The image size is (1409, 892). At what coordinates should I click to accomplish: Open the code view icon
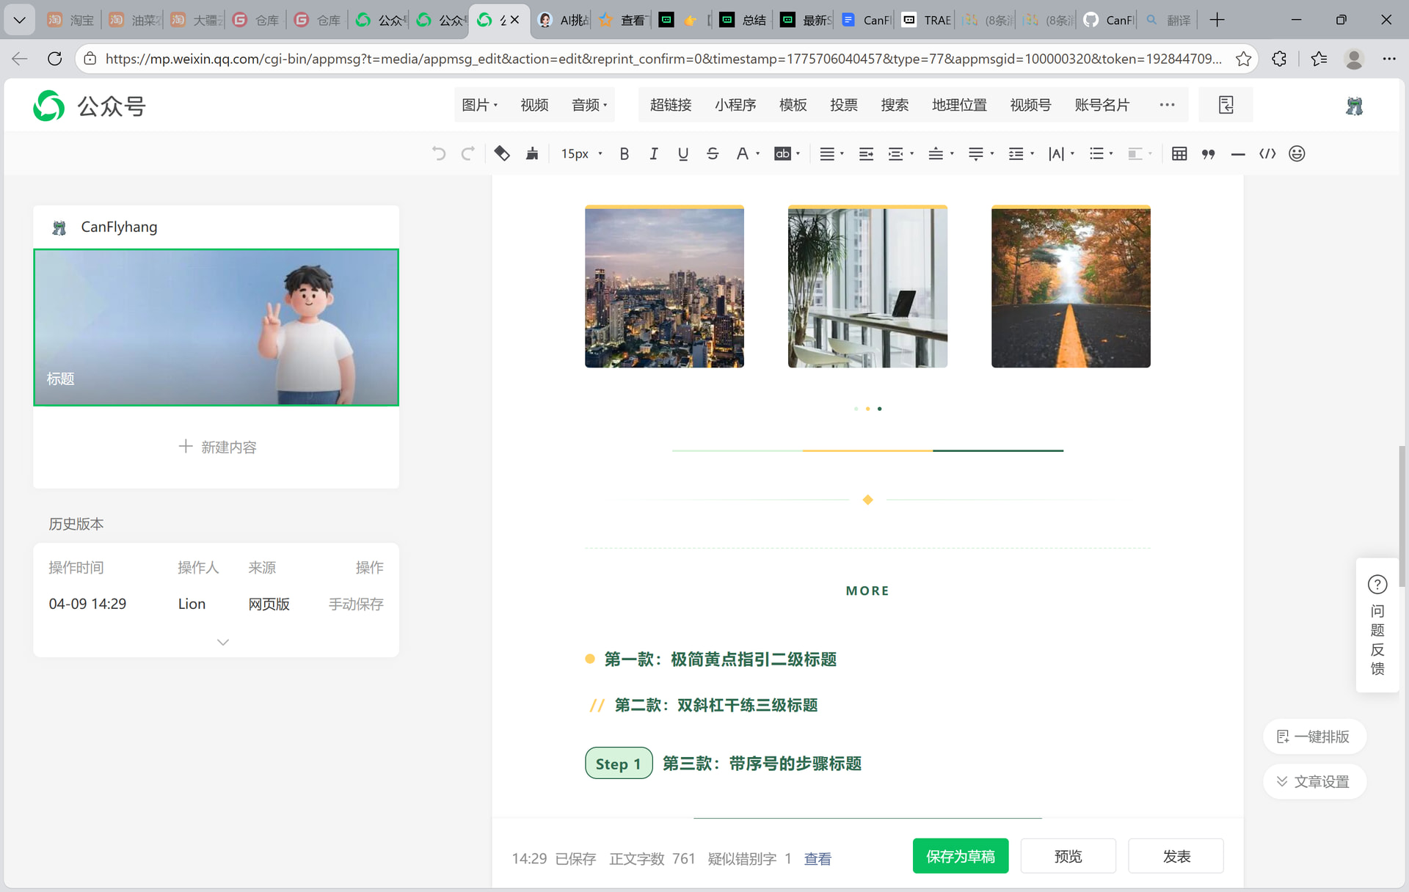(x=1267, y=153)
